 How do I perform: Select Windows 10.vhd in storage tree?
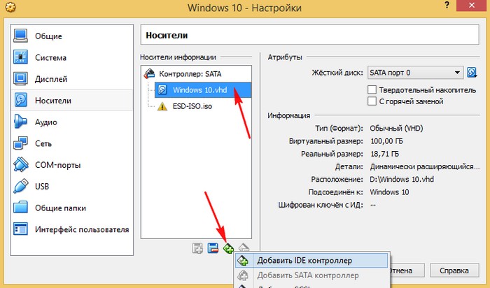coord(198,89)
